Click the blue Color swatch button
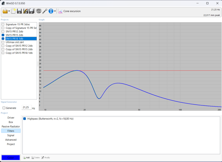 tap(11, 158)
